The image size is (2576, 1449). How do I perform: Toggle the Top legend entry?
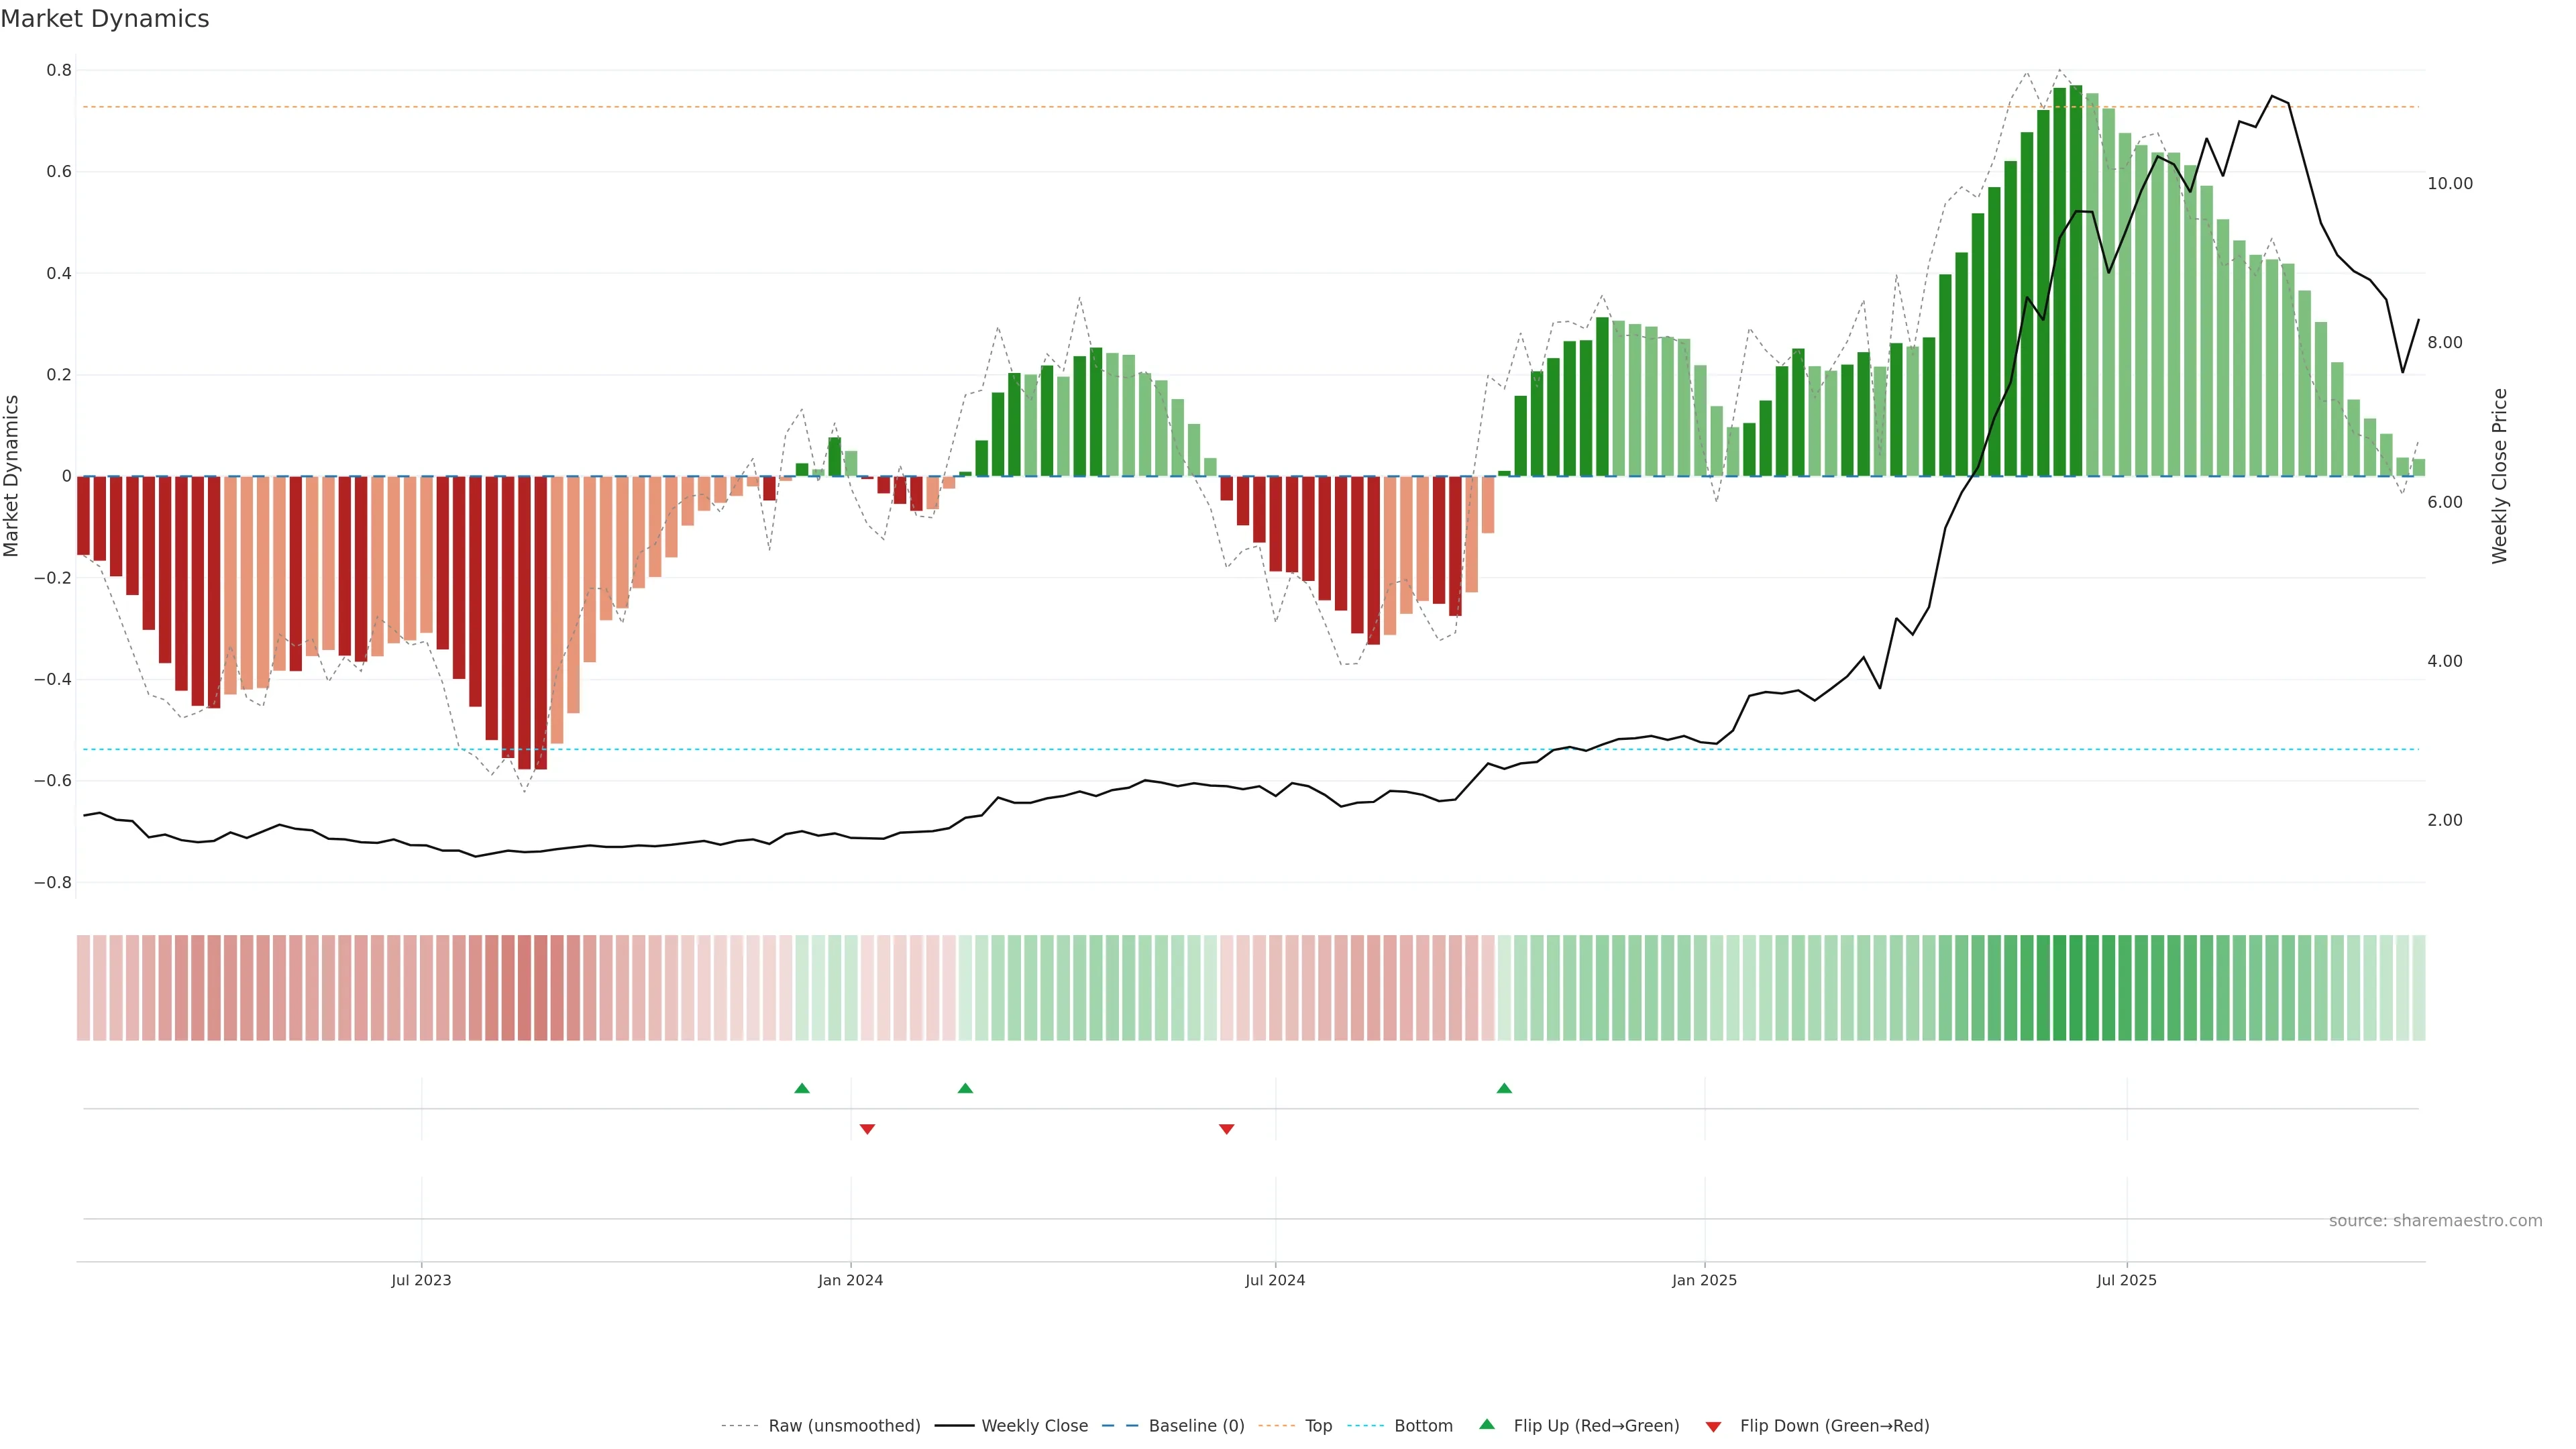(1318, 1426)
